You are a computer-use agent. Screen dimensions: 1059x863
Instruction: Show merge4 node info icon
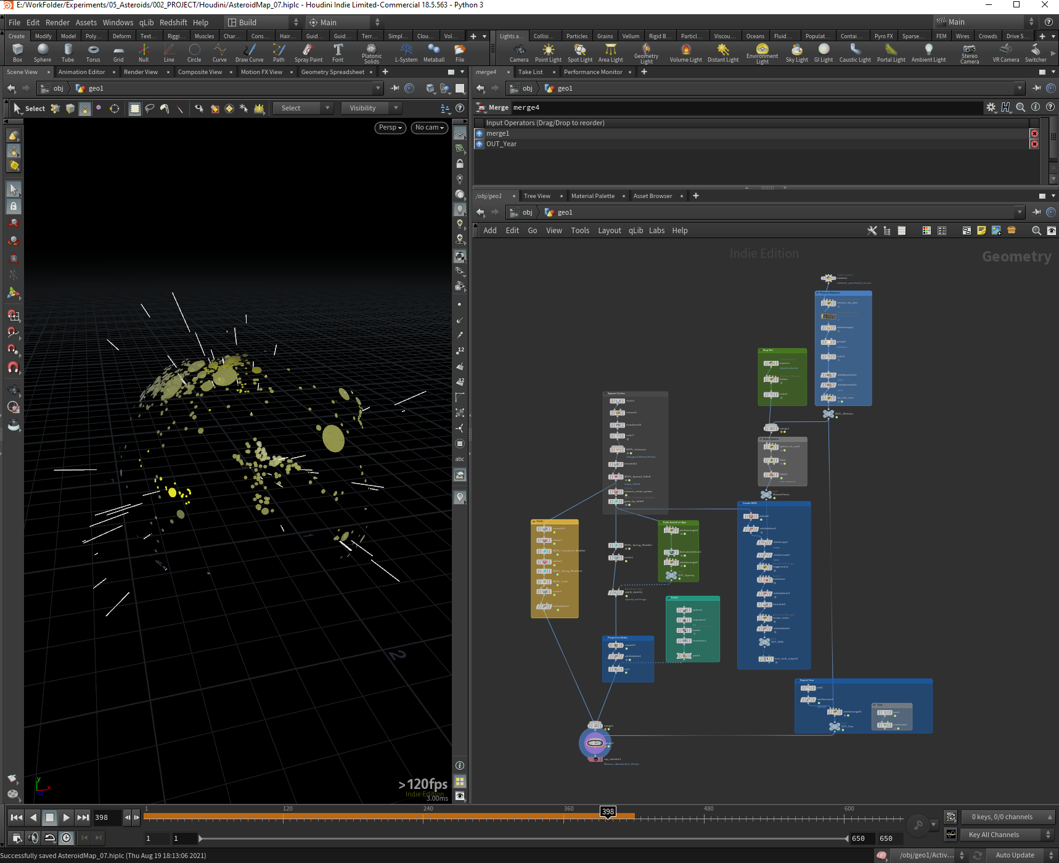tap(1036, 107)
